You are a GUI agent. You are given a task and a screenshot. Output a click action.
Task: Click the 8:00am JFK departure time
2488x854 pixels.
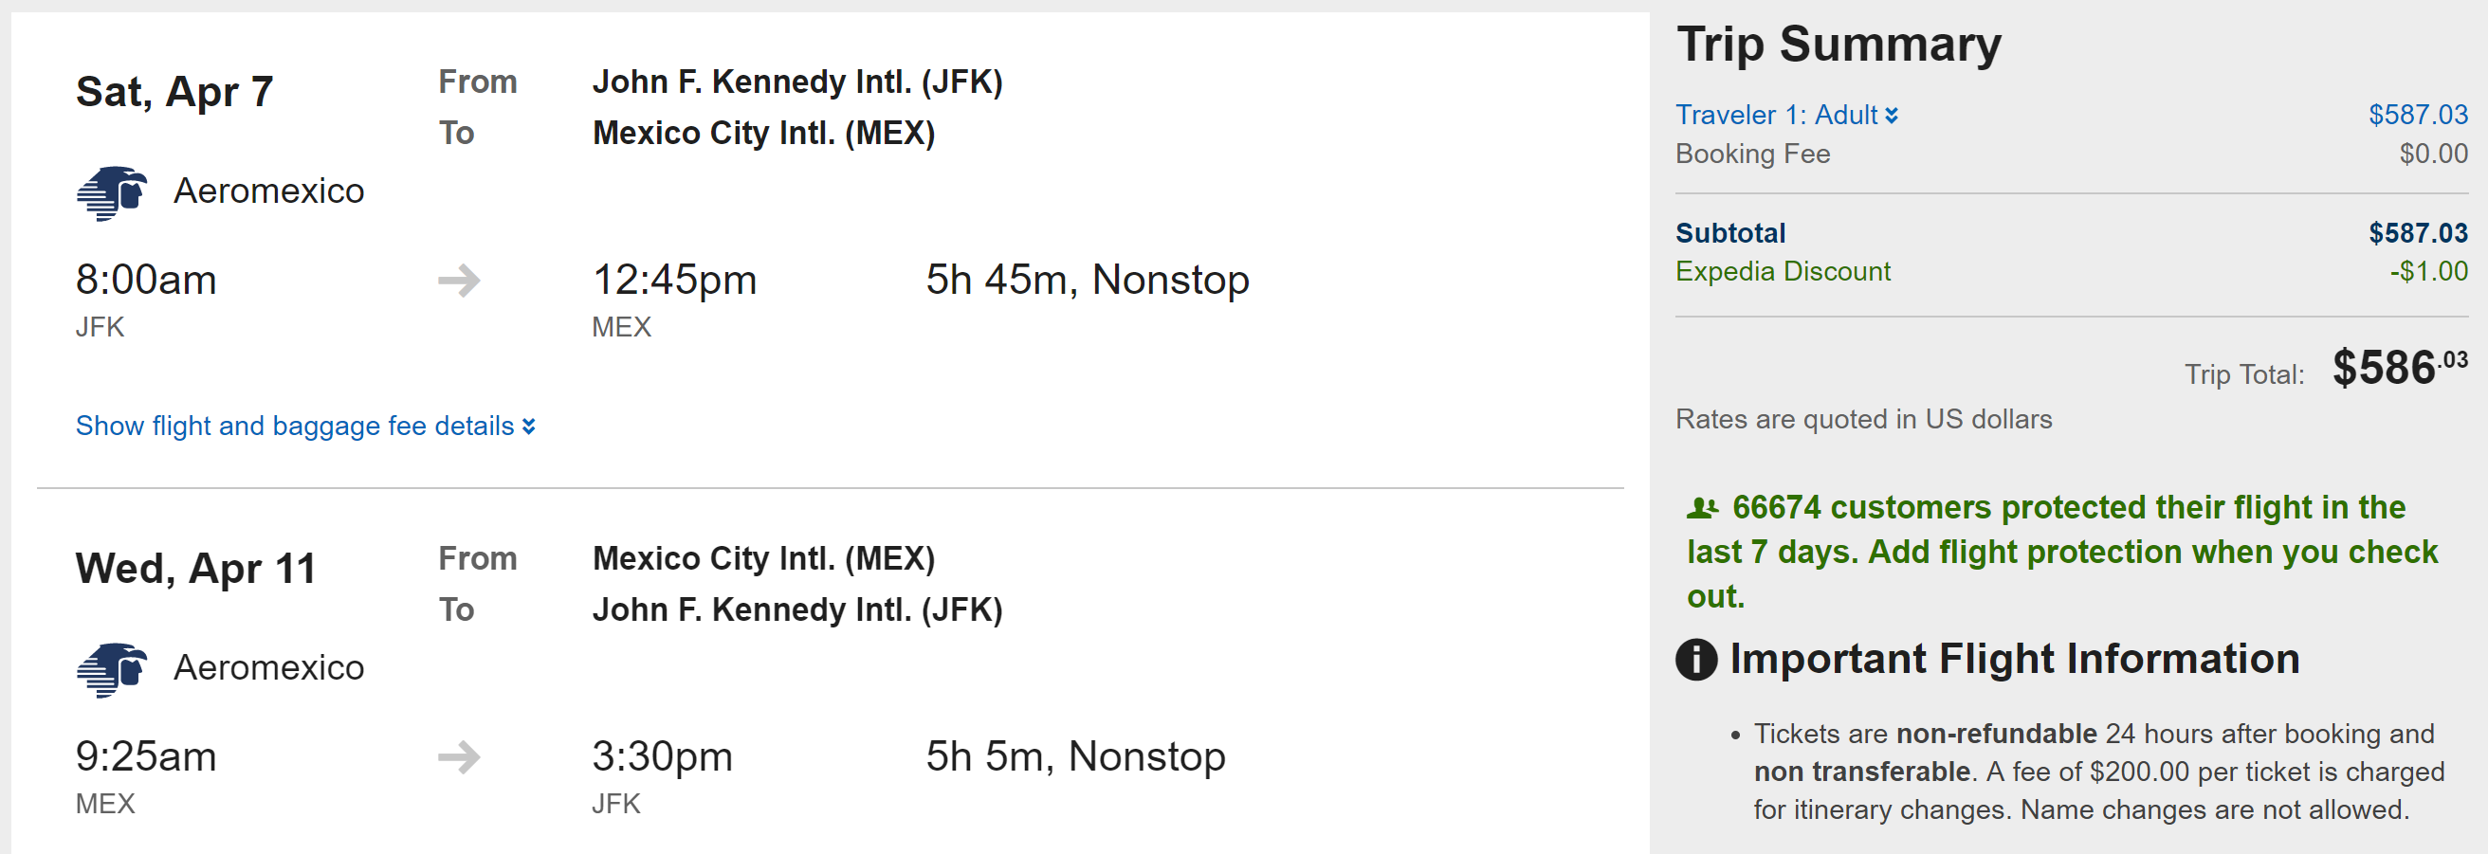tap(146, 281)
